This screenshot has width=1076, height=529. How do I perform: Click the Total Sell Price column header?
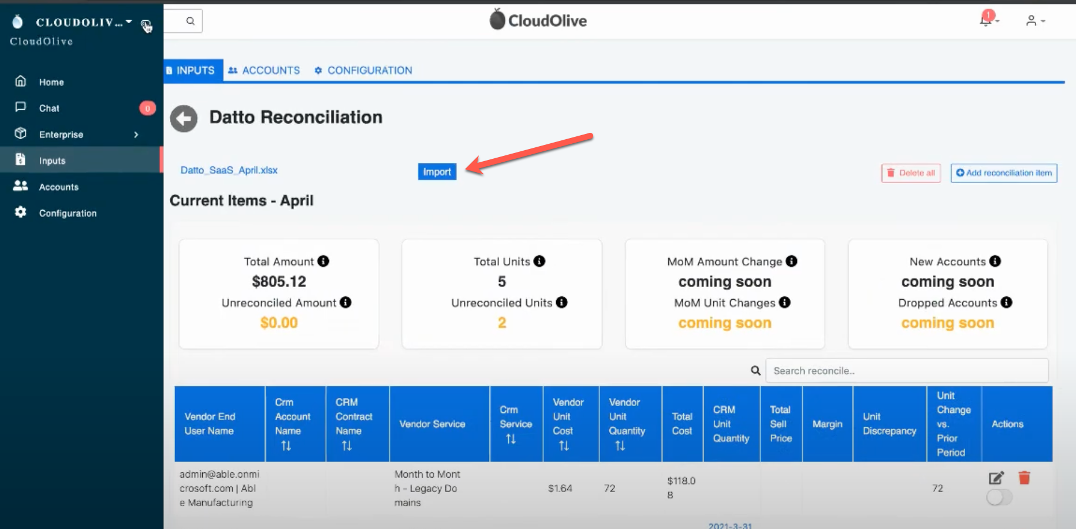[x=781, y=424]
